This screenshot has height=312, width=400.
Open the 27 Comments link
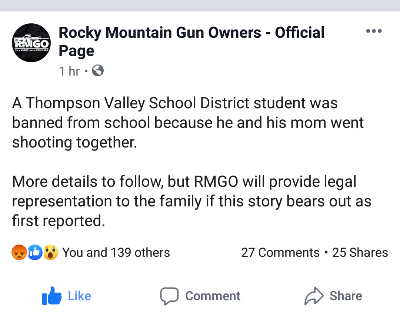[x=280, y=252]
